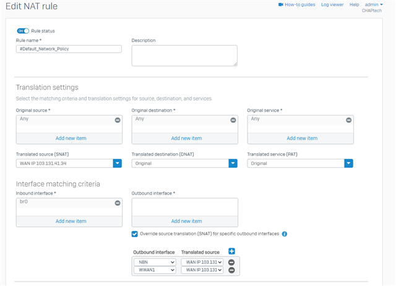This screenshot has width=396, height=286.
Task: Open Translated source (SNAT) dropdown
Action: point(117,164)
